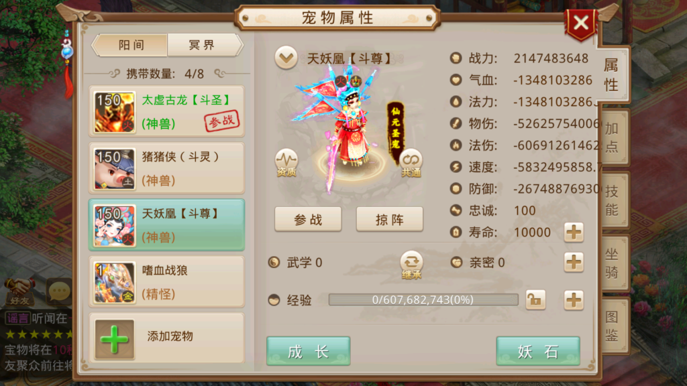The image size is (687, 386).
Task: Open the 技能 side tab
Action: (613, 200)
